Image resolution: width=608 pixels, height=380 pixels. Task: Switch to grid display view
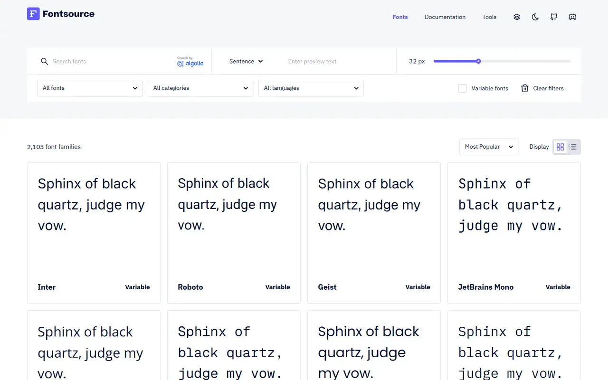point(560,147)
